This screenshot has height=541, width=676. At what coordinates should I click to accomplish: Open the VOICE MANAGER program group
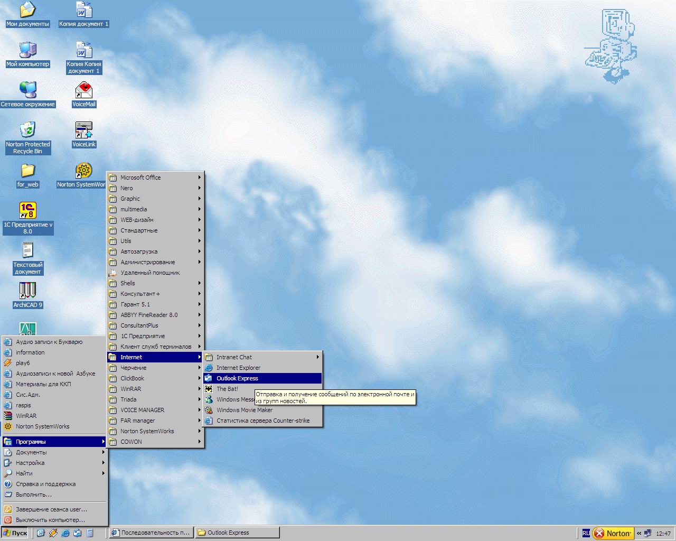pos(155,410)
